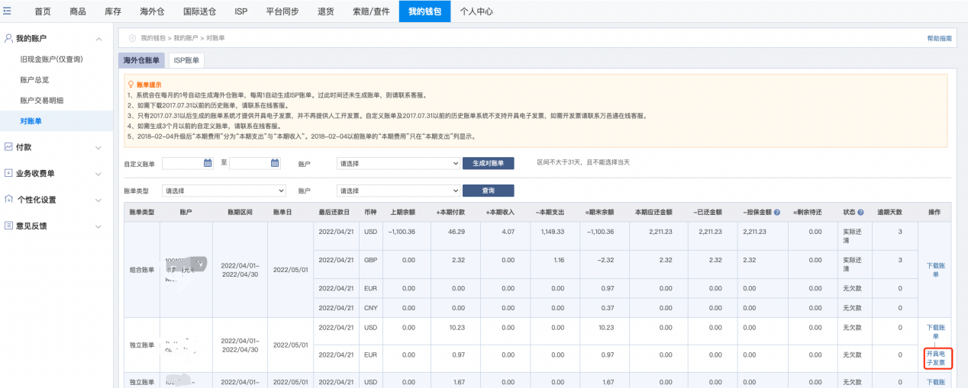Collapse the 我的账户 section chevron
The width and height of the screenshot is (968, 388).
click(98, 39)
